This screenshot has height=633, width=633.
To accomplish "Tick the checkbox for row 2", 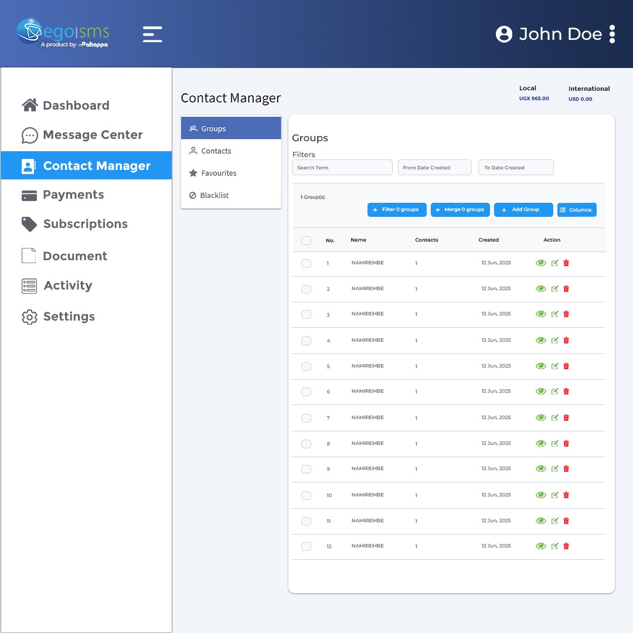I will 307,289.
